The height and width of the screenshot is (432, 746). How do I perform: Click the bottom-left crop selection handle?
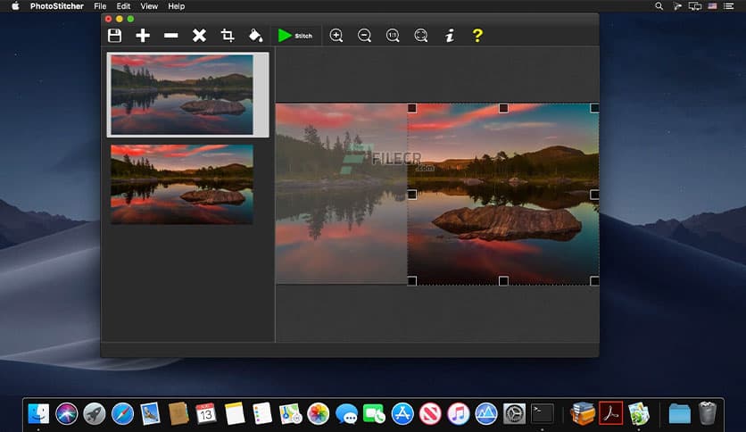[x=412, y=280]
